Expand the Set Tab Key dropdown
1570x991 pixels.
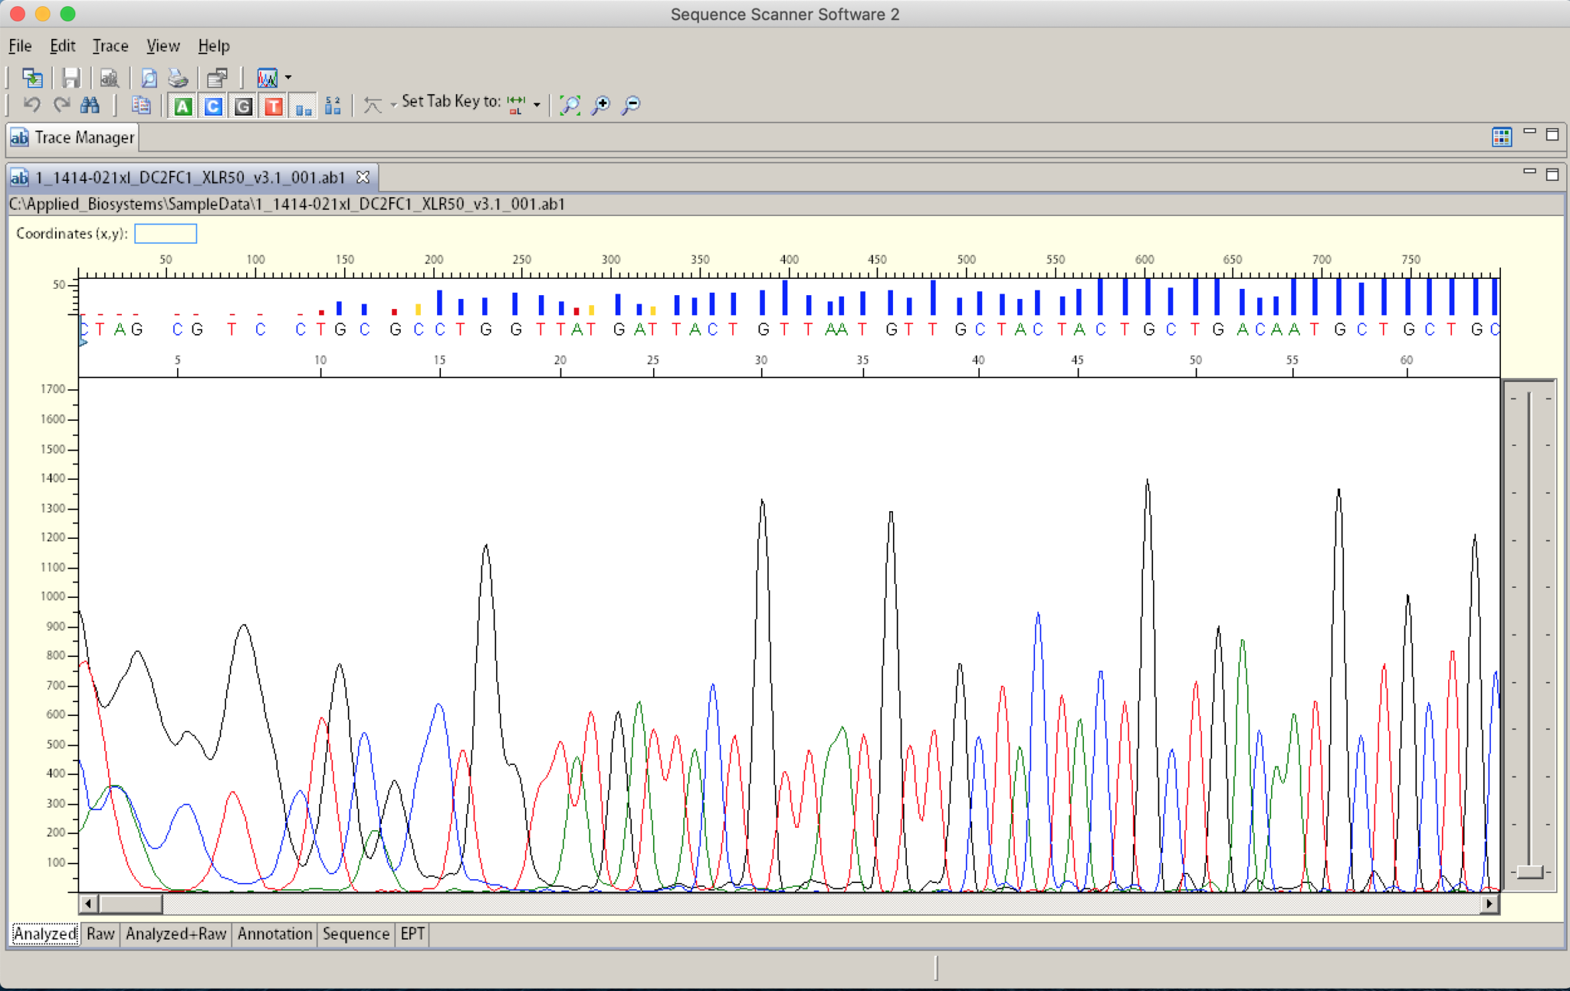tap(537, 105)
